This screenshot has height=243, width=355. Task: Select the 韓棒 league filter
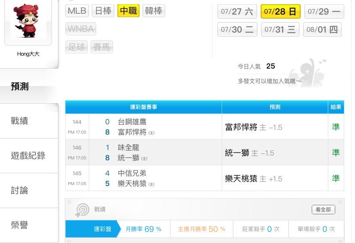click(x=154, y=11)
